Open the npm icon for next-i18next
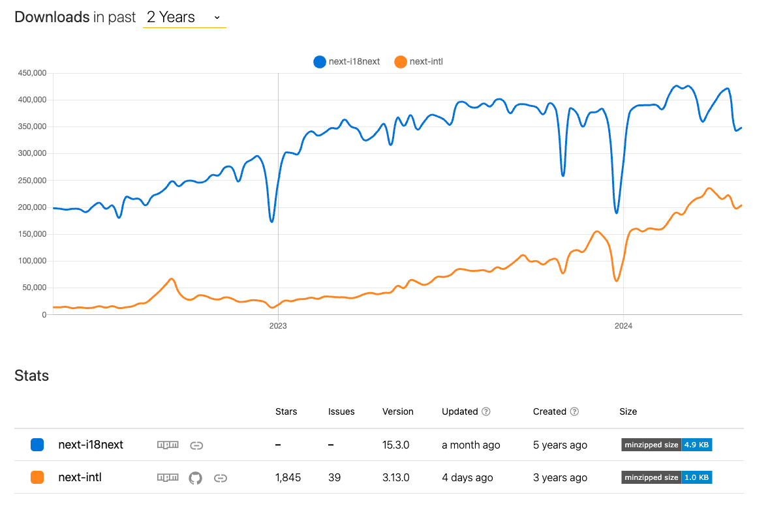 click(x=168, y=445)
